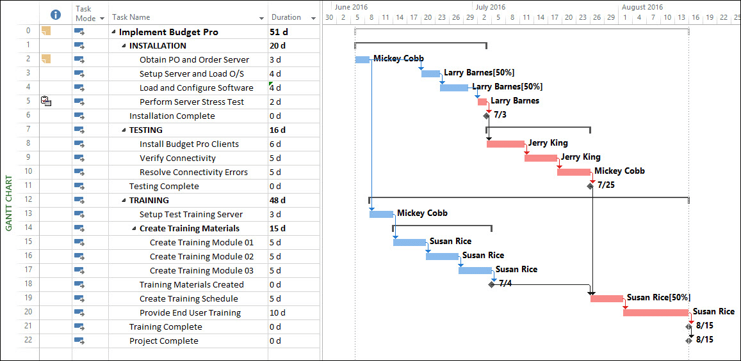
Task: Click the task mode icon for Setup Test Training Server
Action: (x=79, y=215)
